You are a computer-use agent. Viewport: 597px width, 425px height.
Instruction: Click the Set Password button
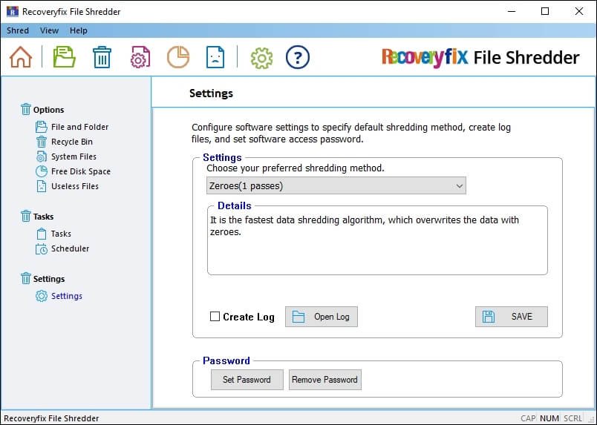(x=247, y=380)
